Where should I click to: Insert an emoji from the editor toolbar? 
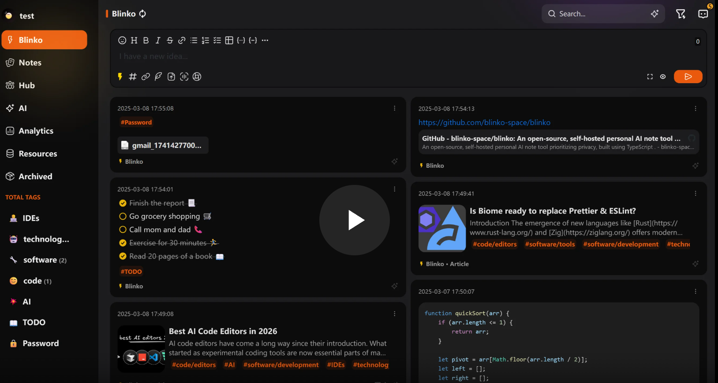tap(122, 41)
